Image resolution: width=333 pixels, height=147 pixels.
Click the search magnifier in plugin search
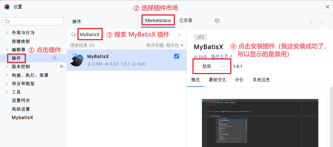coord(73,35)
